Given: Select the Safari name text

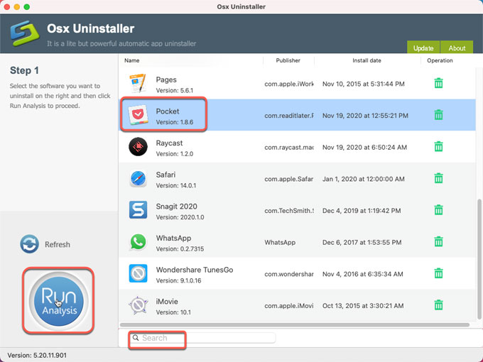Looking at the screenshot, I should (165, 175).
